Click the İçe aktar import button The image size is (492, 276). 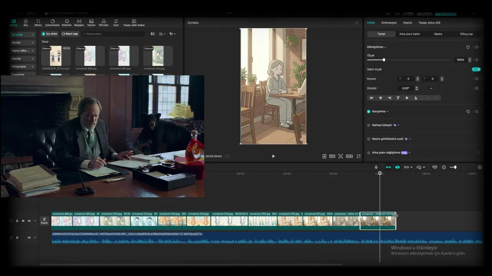tap(50, 34)
